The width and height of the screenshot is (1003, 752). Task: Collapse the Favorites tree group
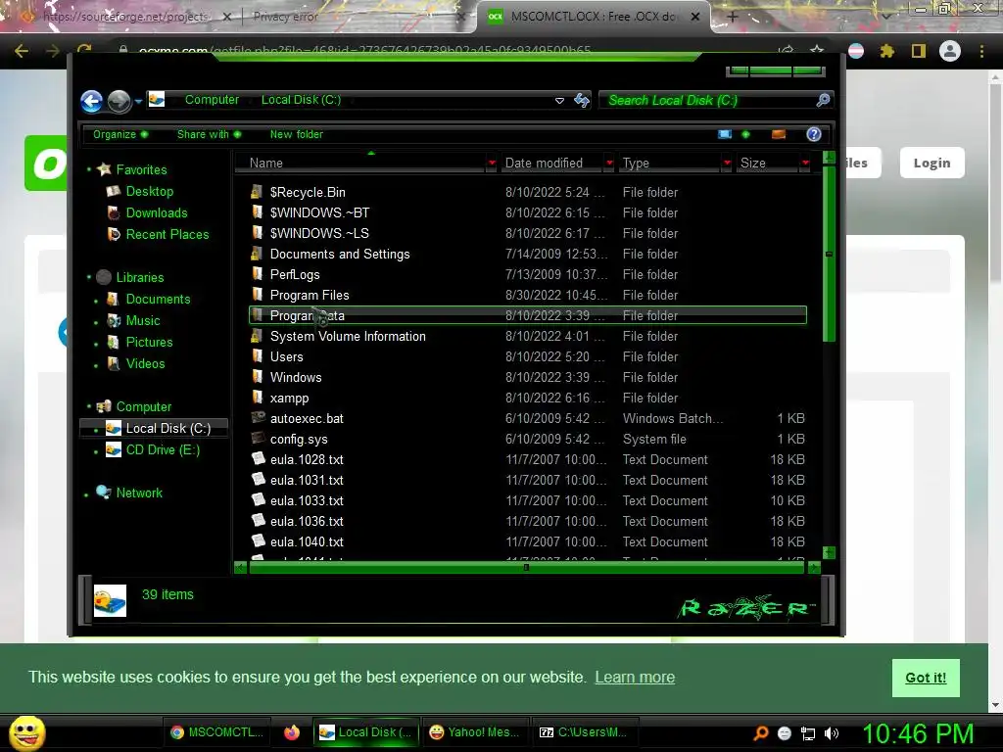[89, 169]
